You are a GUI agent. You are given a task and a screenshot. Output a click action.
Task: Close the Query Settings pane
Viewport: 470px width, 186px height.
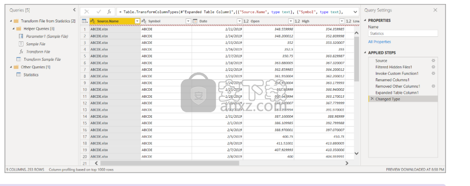pos(435,10)
